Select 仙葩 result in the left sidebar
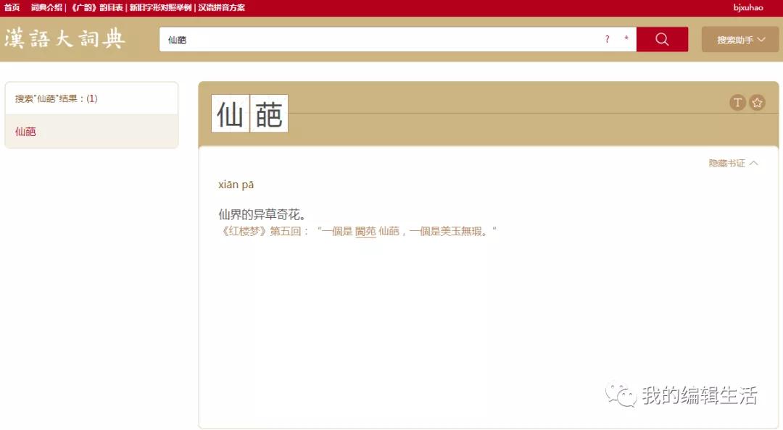Screen dimensions: 783x430 (x=24, y=132)
